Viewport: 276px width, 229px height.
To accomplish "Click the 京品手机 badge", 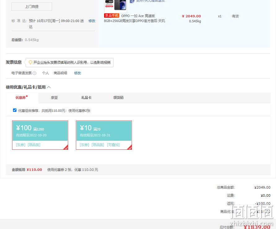I will (x=112, y=16).
